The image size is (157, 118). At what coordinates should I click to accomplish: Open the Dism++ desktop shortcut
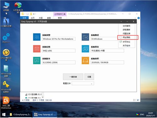pos(6,38)
